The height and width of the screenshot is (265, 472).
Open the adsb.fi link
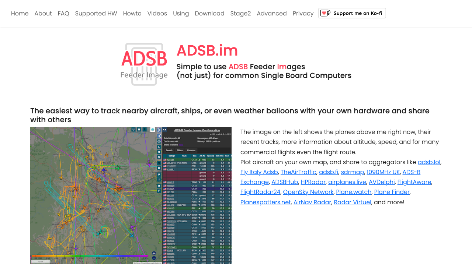point(329,172)
